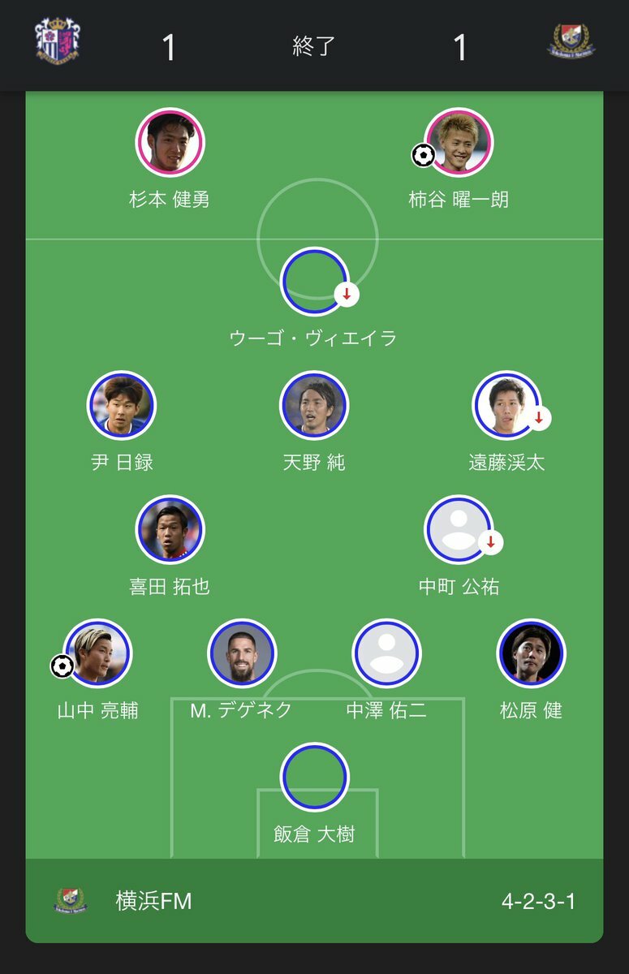Open 松原 健 player photo
629x974 pixels.
(x=531, y=653)
